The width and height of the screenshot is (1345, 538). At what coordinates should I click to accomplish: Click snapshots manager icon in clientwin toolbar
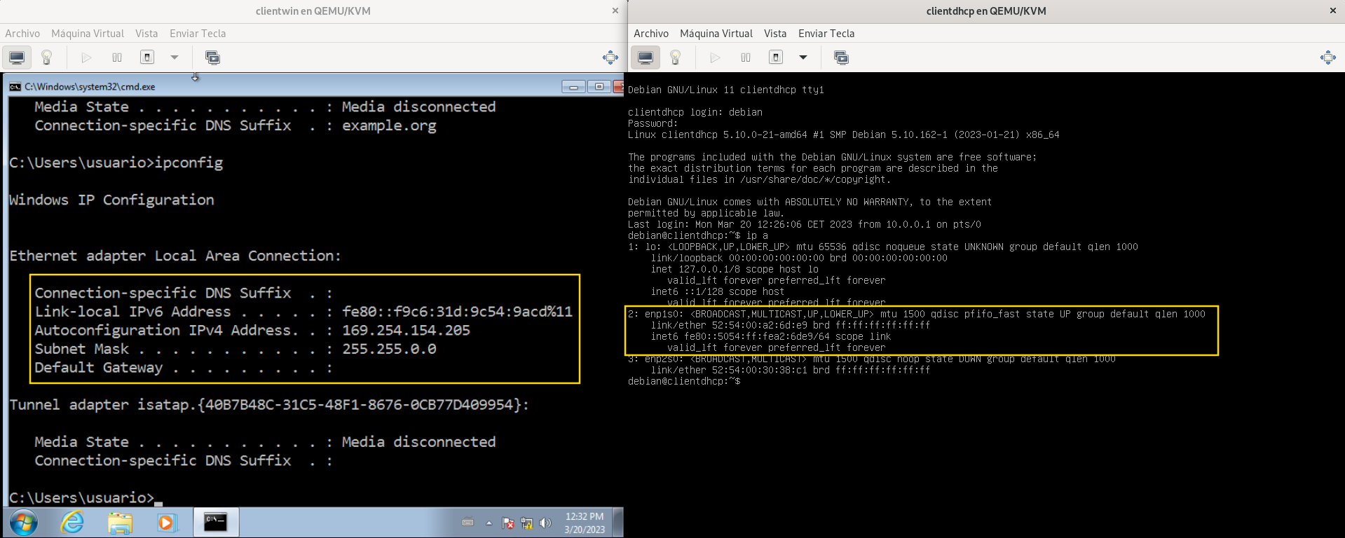click(x=212, y=57)
